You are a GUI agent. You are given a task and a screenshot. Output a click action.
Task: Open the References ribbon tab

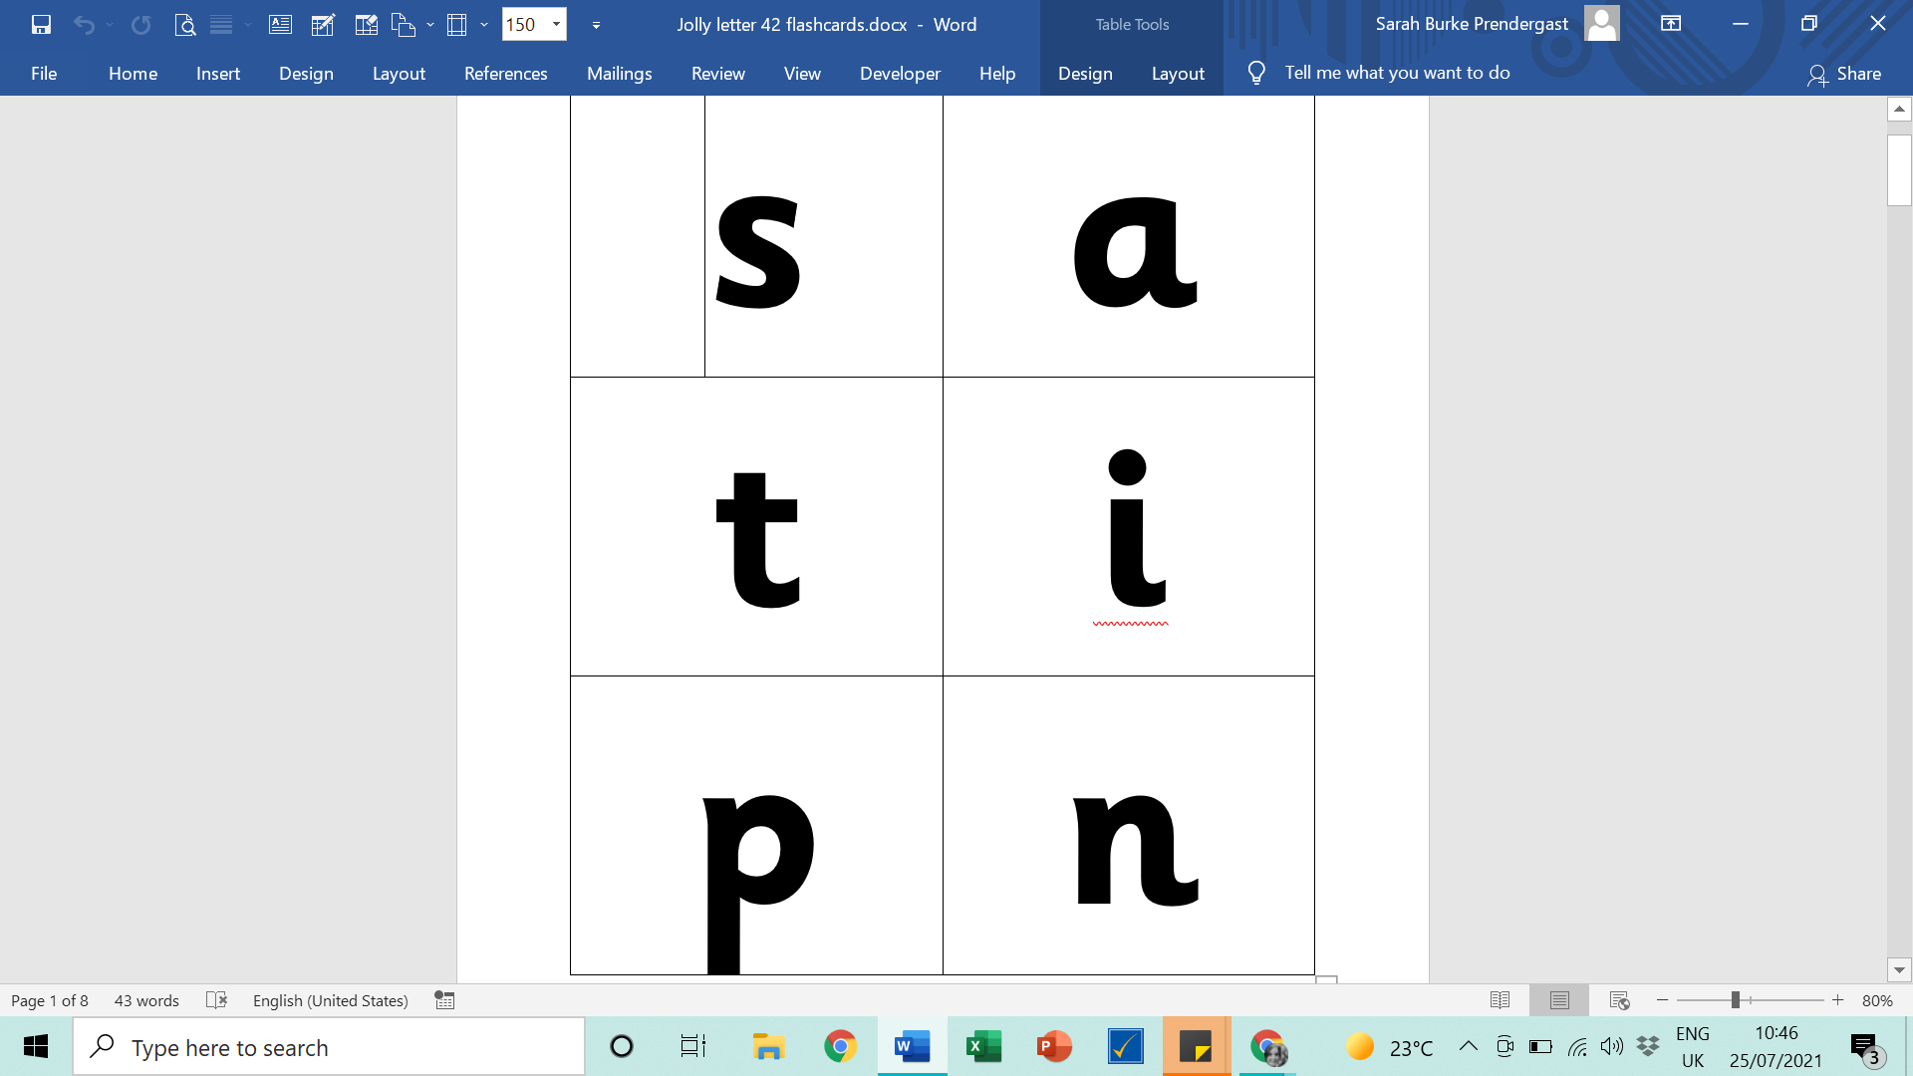505,74
